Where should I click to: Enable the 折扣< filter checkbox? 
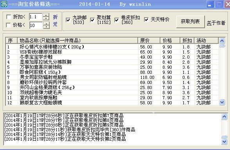click(x=9, y=17)
